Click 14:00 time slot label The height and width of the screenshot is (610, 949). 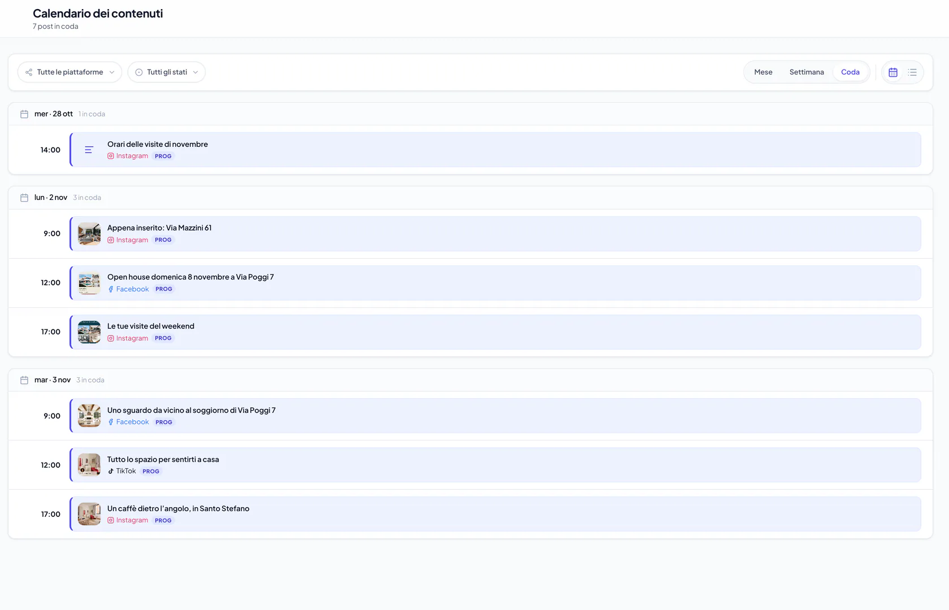tap(50, 150)
